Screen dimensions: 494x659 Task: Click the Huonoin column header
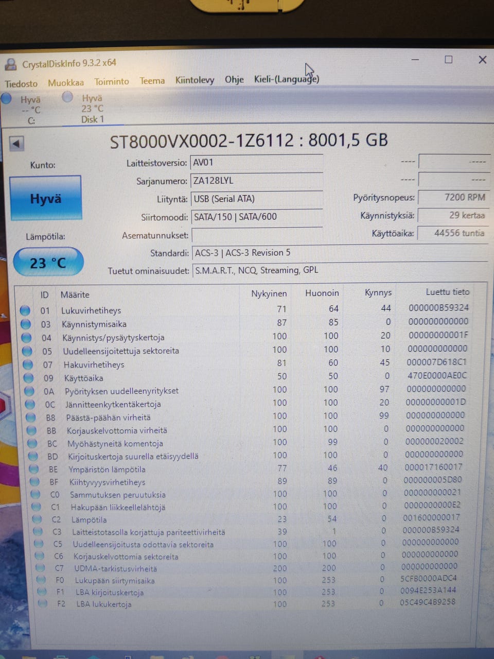point(322,293)
